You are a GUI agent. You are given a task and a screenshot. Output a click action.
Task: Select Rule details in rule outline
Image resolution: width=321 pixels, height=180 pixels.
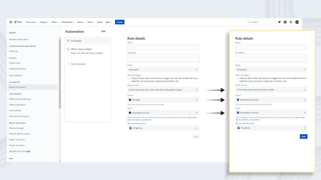88,41
